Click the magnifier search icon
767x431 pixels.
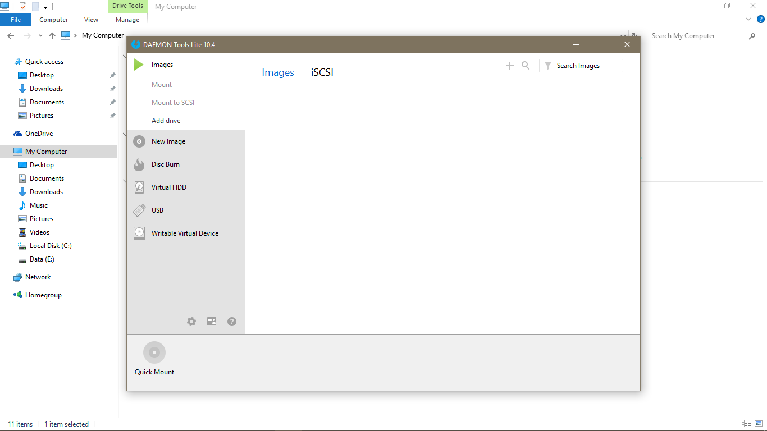[526, 66]
